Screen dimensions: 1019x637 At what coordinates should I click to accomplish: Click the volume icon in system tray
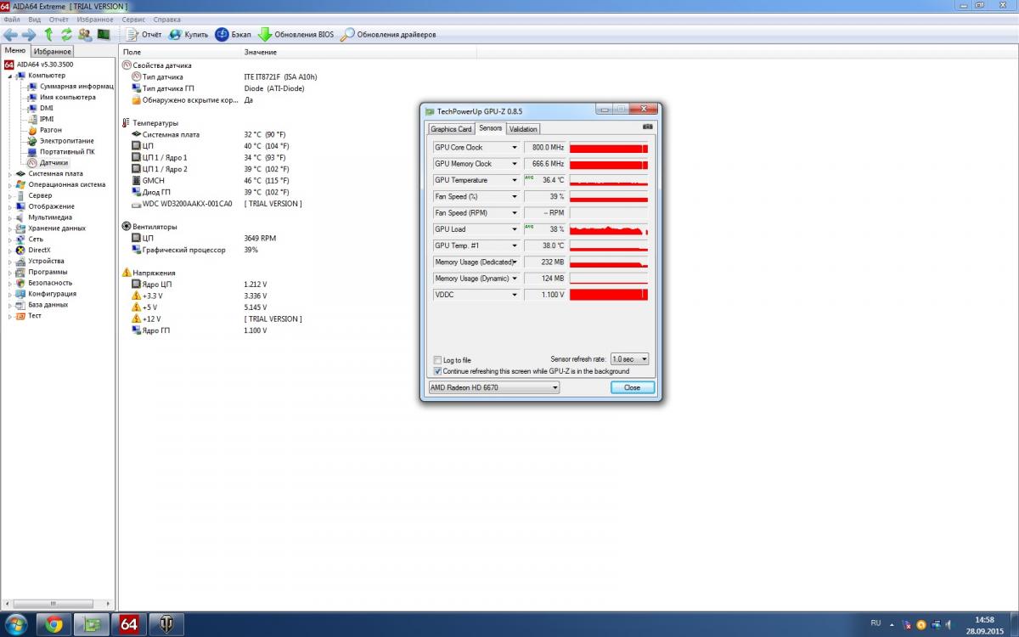(951, 625)
